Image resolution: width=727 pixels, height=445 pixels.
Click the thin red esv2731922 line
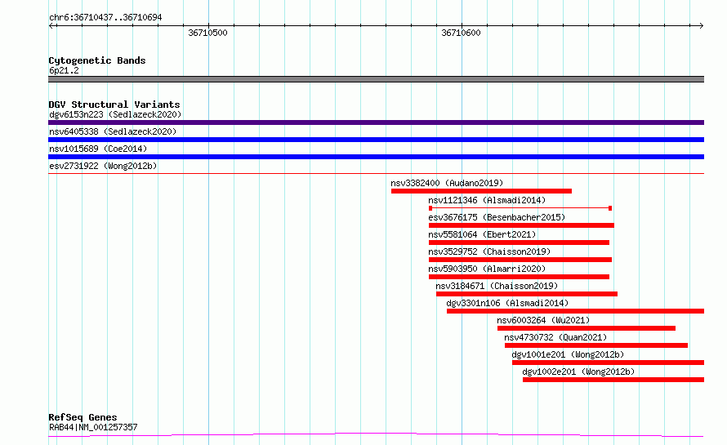point(376,173)
